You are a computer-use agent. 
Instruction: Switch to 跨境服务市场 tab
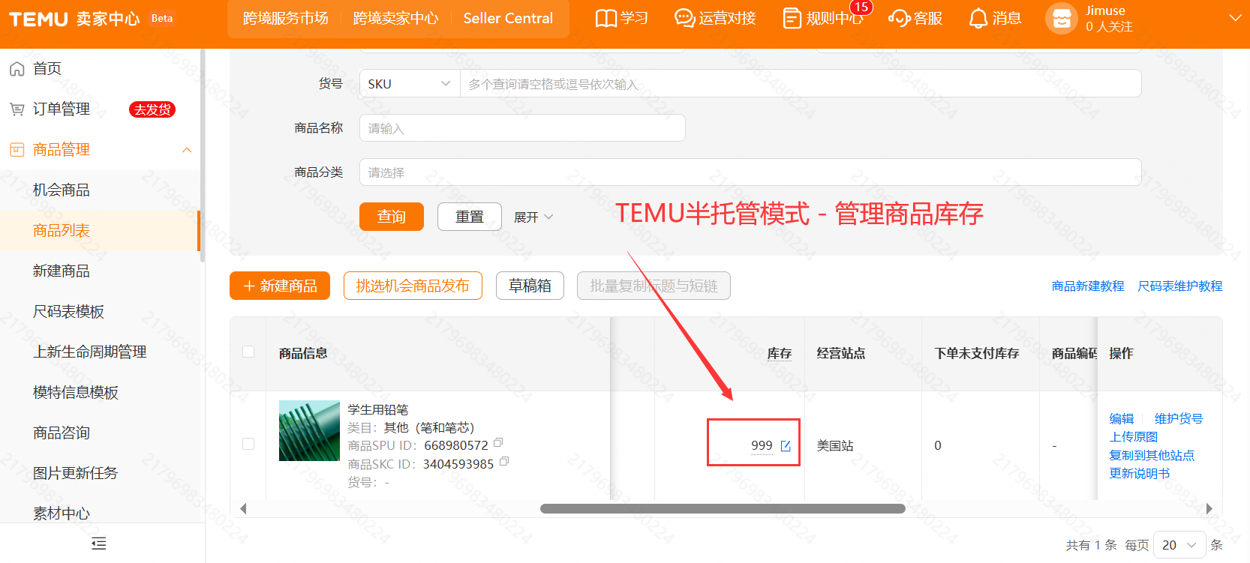[x=286, y=18]
